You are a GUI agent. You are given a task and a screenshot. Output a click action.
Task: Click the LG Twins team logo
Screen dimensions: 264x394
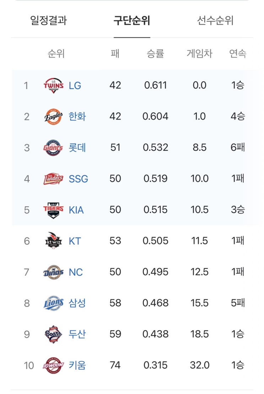pos(54,86)
